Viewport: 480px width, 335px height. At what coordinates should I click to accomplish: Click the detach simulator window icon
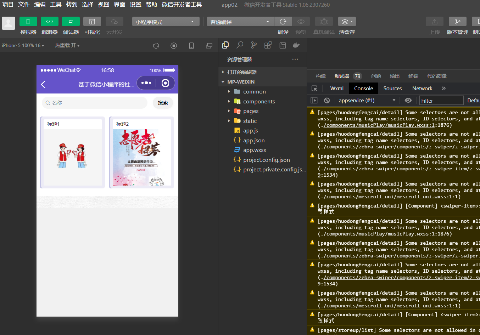click(209, 46)
